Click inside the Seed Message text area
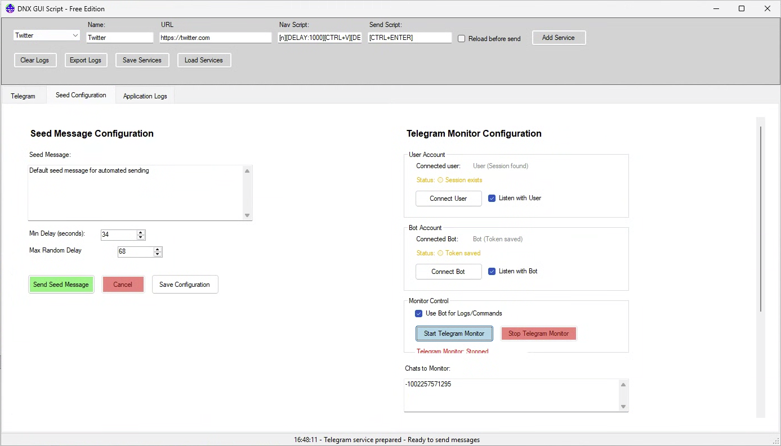The height and width of the screenshot is (446, 781). click(x=135, y=193)
